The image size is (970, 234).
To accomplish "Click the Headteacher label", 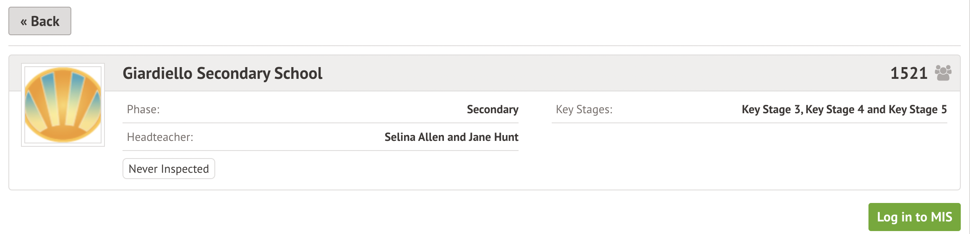I will [160, 137].
